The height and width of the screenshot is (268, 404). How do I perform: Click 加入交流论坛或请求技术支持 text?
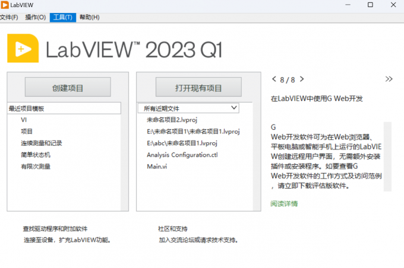198,240
